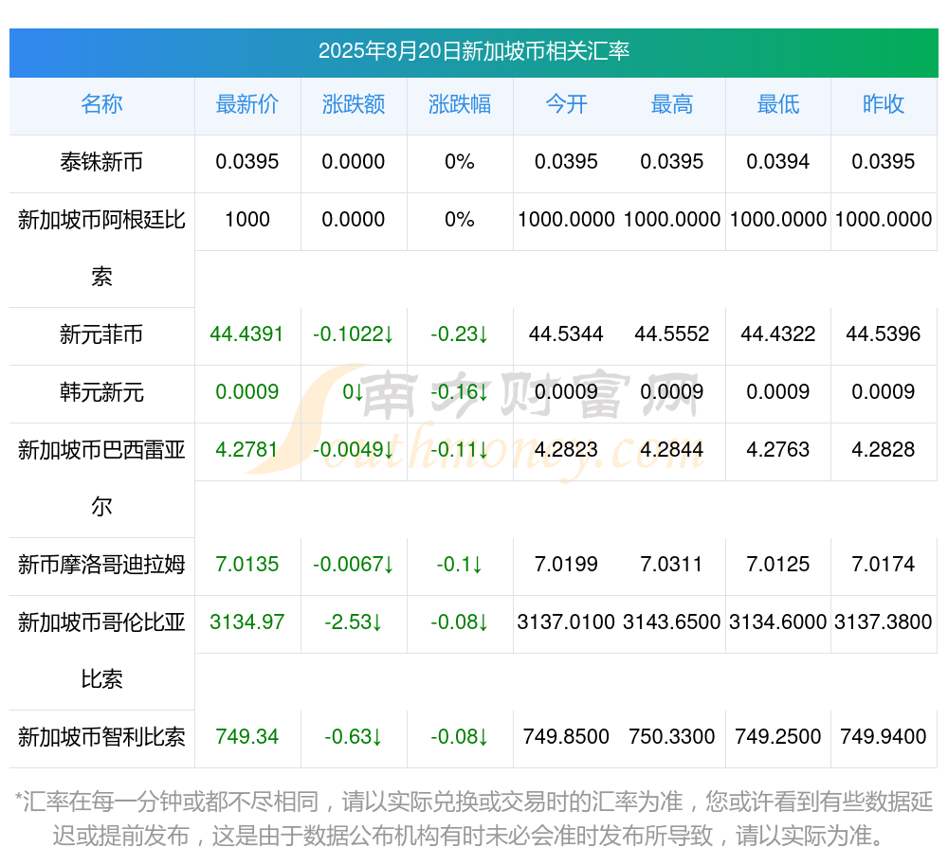Click change amount -0.63↓

pyautogui.click(x=353, y=737)
